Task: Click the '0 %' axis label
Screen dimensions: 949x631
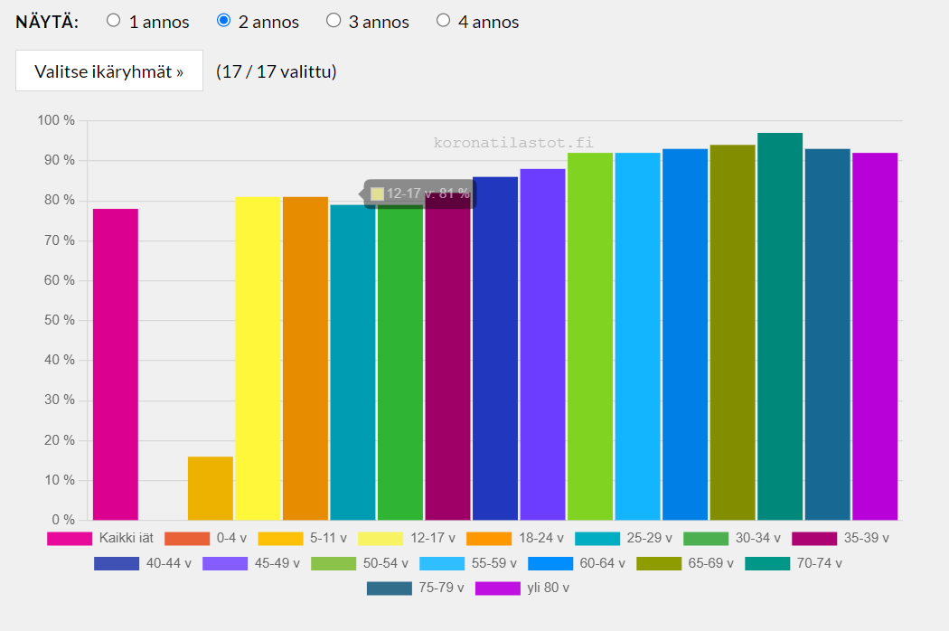Action: (63, 520)
